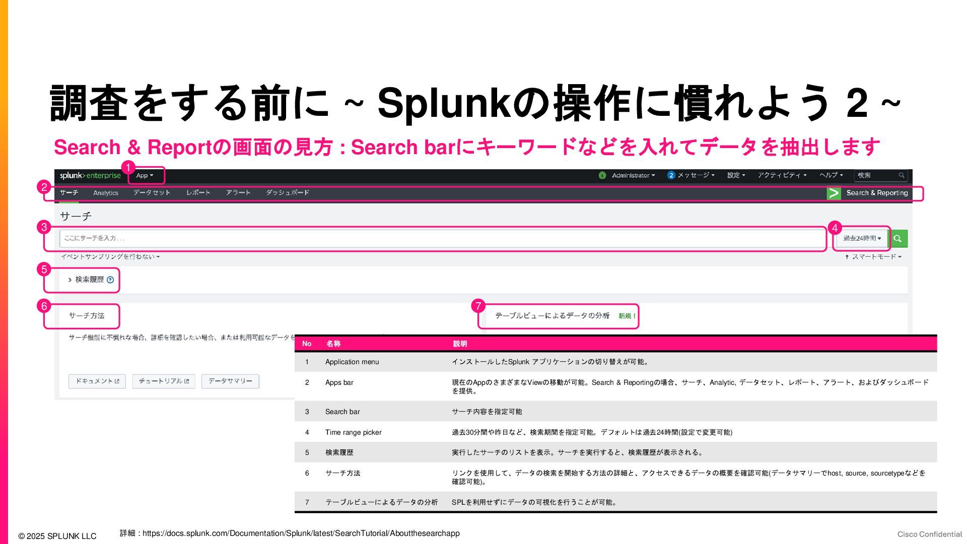Image resolution: width=967 pixels, height=544 pixels.
Task: Switch to the ダッシュボード tab
Action: [287, 193]
